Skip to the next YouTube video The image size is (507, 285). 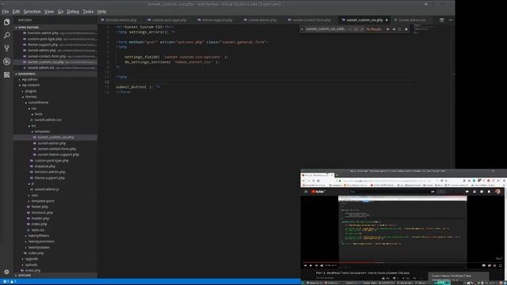(x=316, y=266)
